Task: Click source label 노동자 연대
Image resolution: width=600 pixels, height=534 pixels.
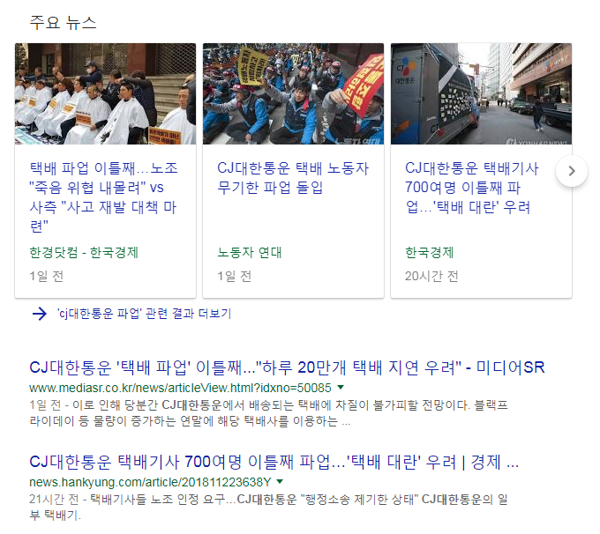Action: tap(250, 252)
